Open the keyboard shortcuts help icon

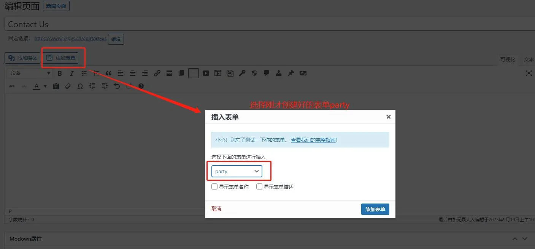coord(141,86)
